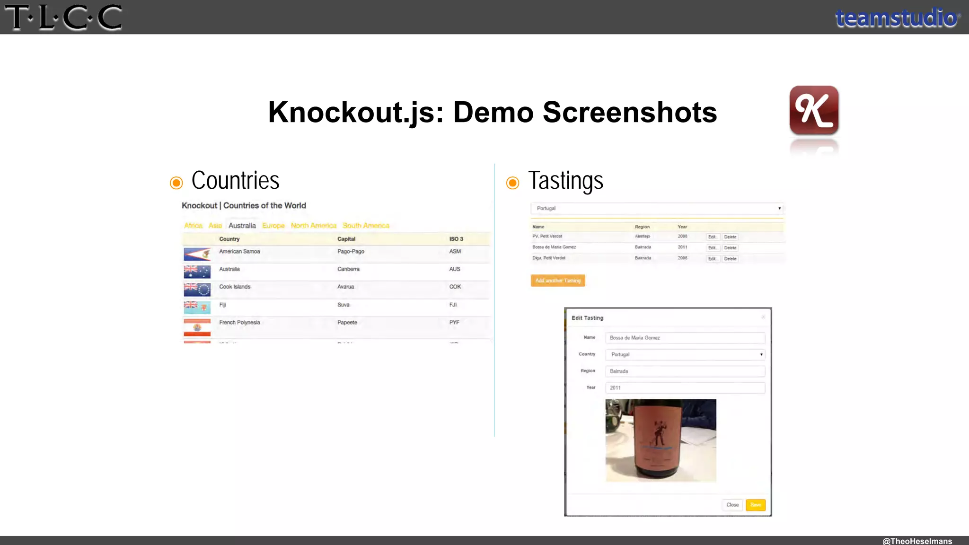Select the Australia tab
Image resolution: width=969 pixels, height=545 pixels.
tap(242, 226)
